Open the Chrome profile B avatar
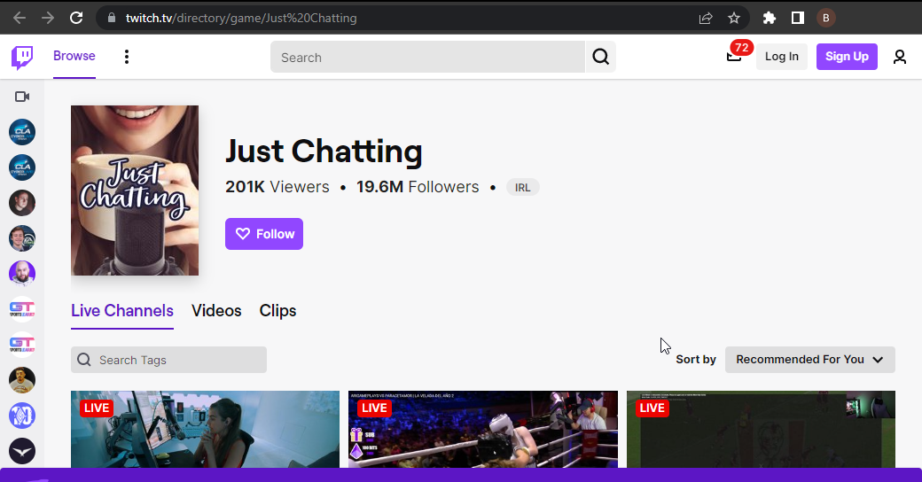 [826, 19]
